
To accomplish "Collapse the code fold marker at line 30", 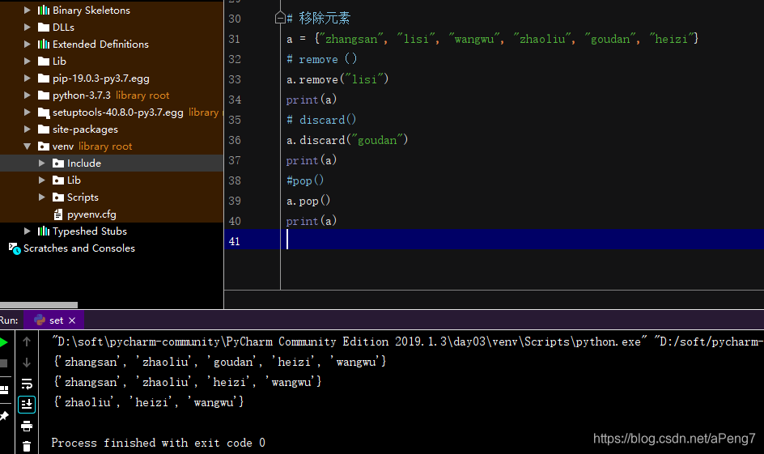I will [280, 19].
